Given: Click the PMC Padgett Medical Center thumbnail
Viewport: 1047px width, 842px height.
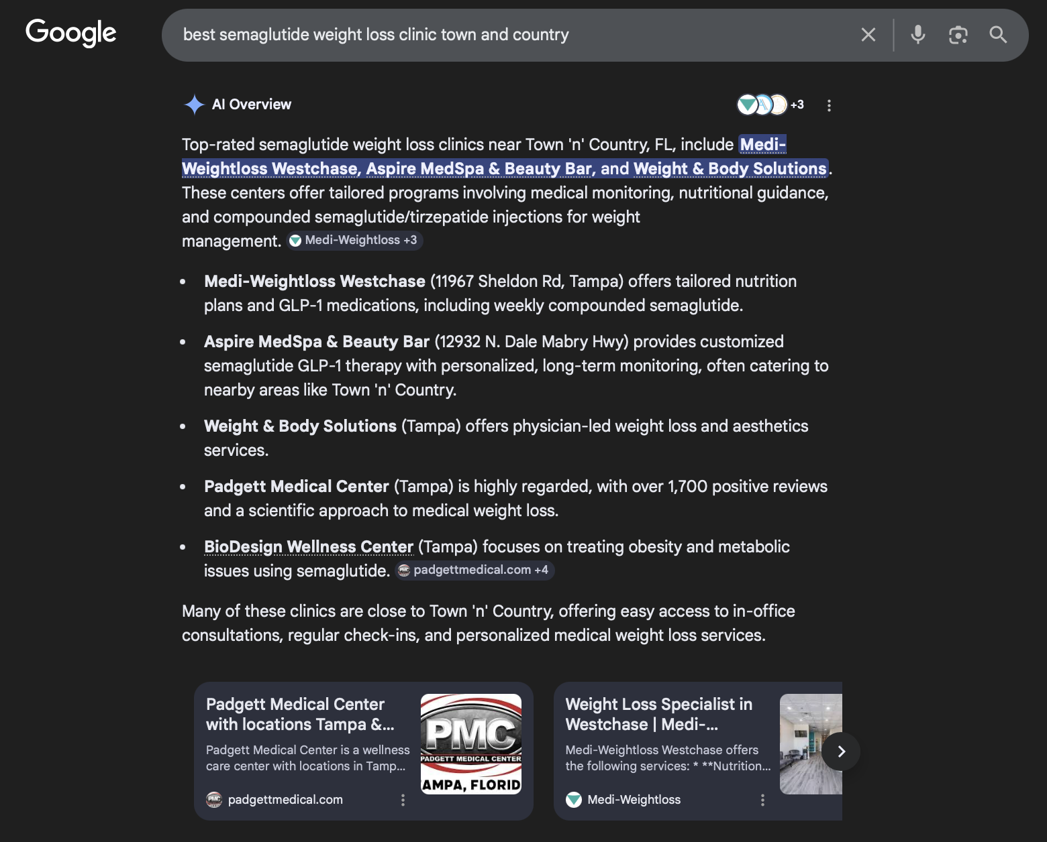Looking at the screenshot, I should [x=471, y=744].
